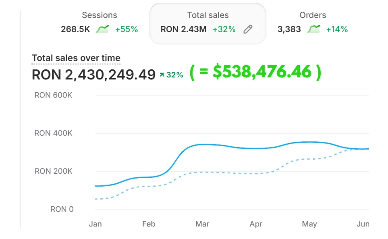Image resolution: width=388 pixels, height=239 pixels.
Task: Click the RON 600K axis label
Action: point(53,95)
